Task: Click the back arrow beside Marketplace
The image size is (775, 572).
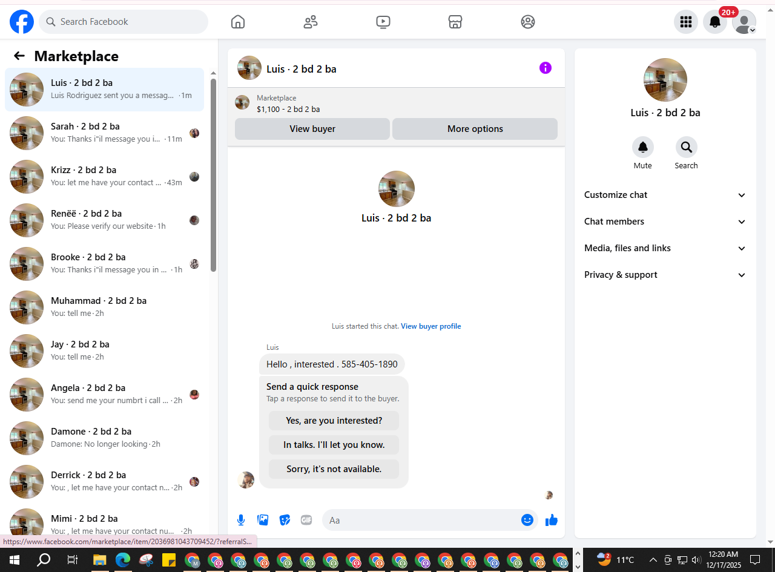Action: coord(19,56)
